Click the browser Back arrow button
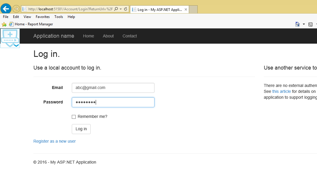 tap(6, 9)
